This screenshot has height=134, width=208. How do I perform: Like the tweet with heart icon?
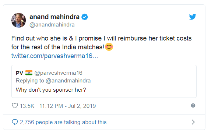click(15, 106)
